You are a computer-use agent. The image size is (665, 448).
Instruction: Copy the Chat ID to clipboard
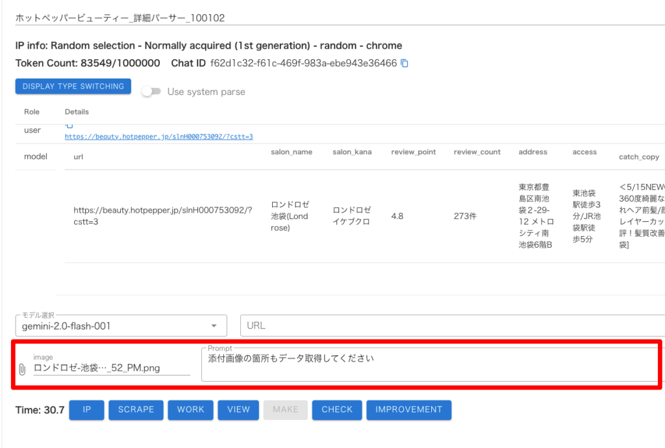405,64
